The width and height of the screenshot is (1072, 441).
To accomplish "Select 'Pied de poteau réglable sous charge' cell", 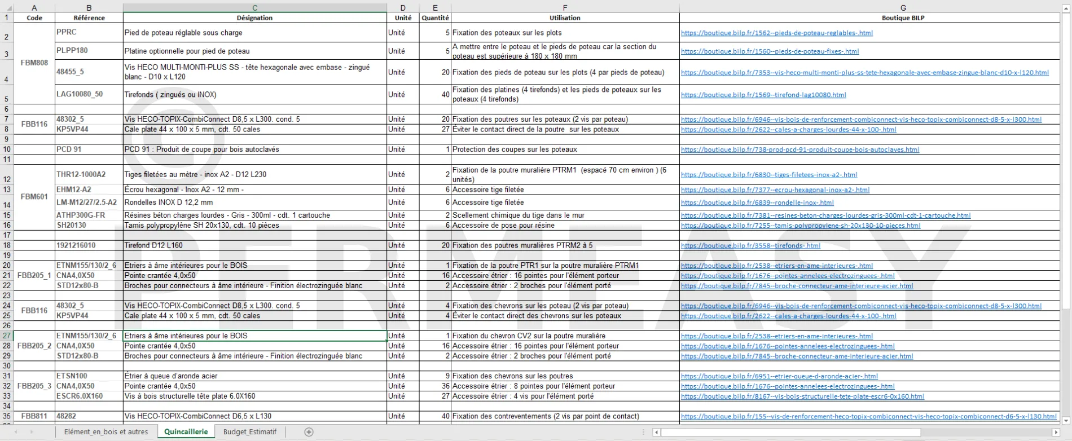I will tap(255, 33).
